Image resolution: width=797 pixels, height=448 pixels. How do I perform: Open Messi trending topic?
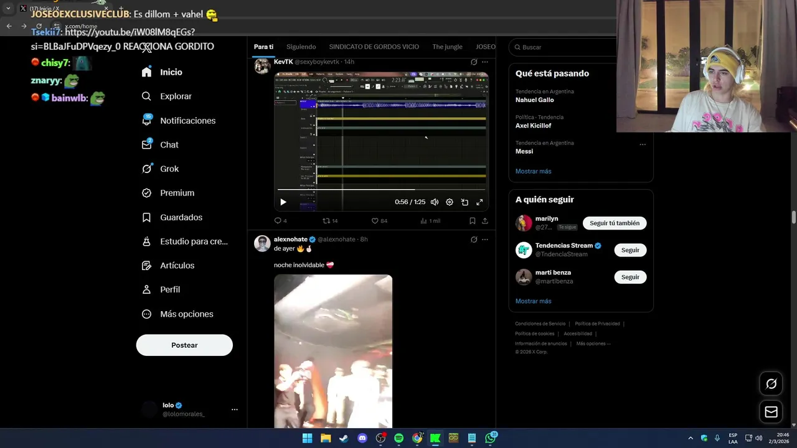click(x=524, y=151)
